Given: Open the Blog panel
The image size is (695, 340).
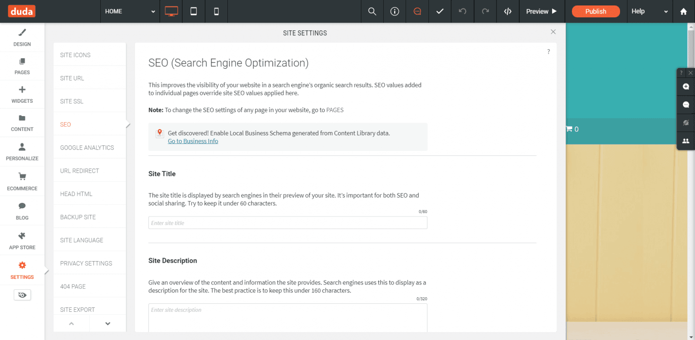Looking at the screenshot, I should point(22,211).
